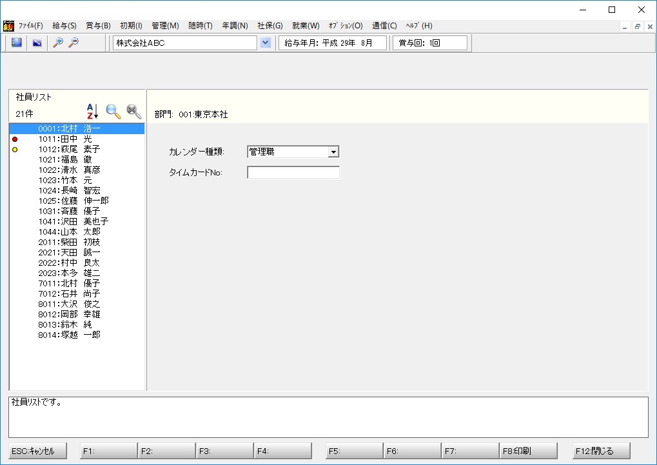Select employee 1025:佐藤 伸一郎
The image size is (657, 465).
click(x=77, y=201)
